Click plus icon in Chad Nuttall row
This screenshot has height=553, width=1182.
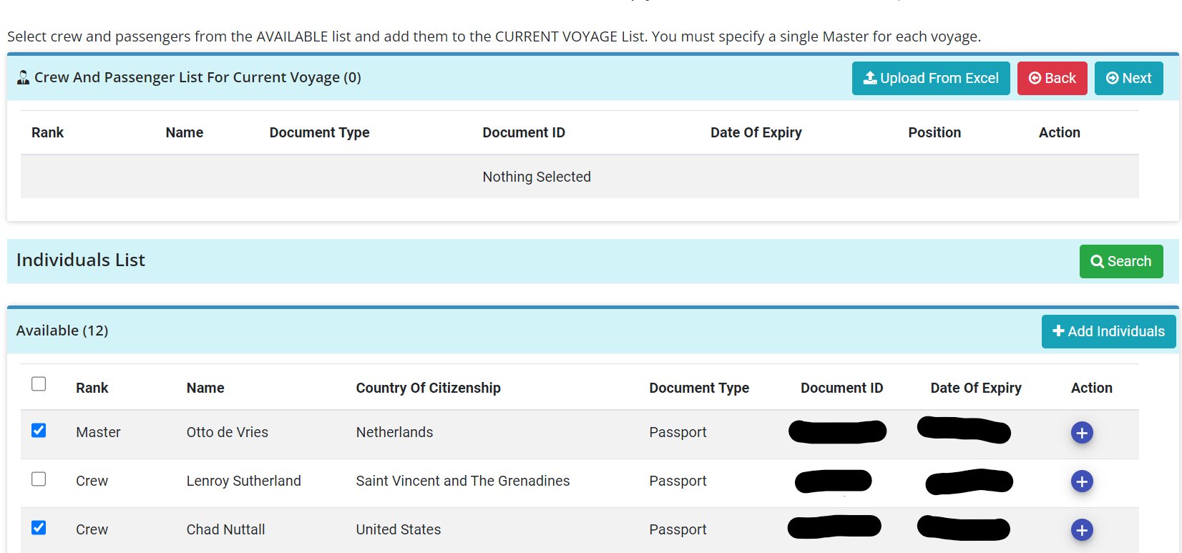(1081, 530)
